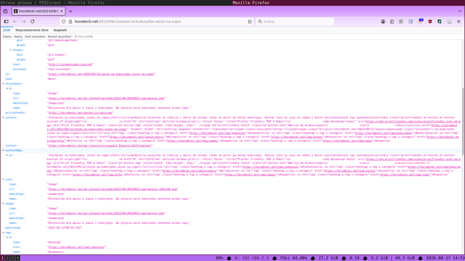Image resolution: width=465 pixels, height=261 pixels.
Task: Open a new tab with the plus button
Action: click(x=70, y=12)
